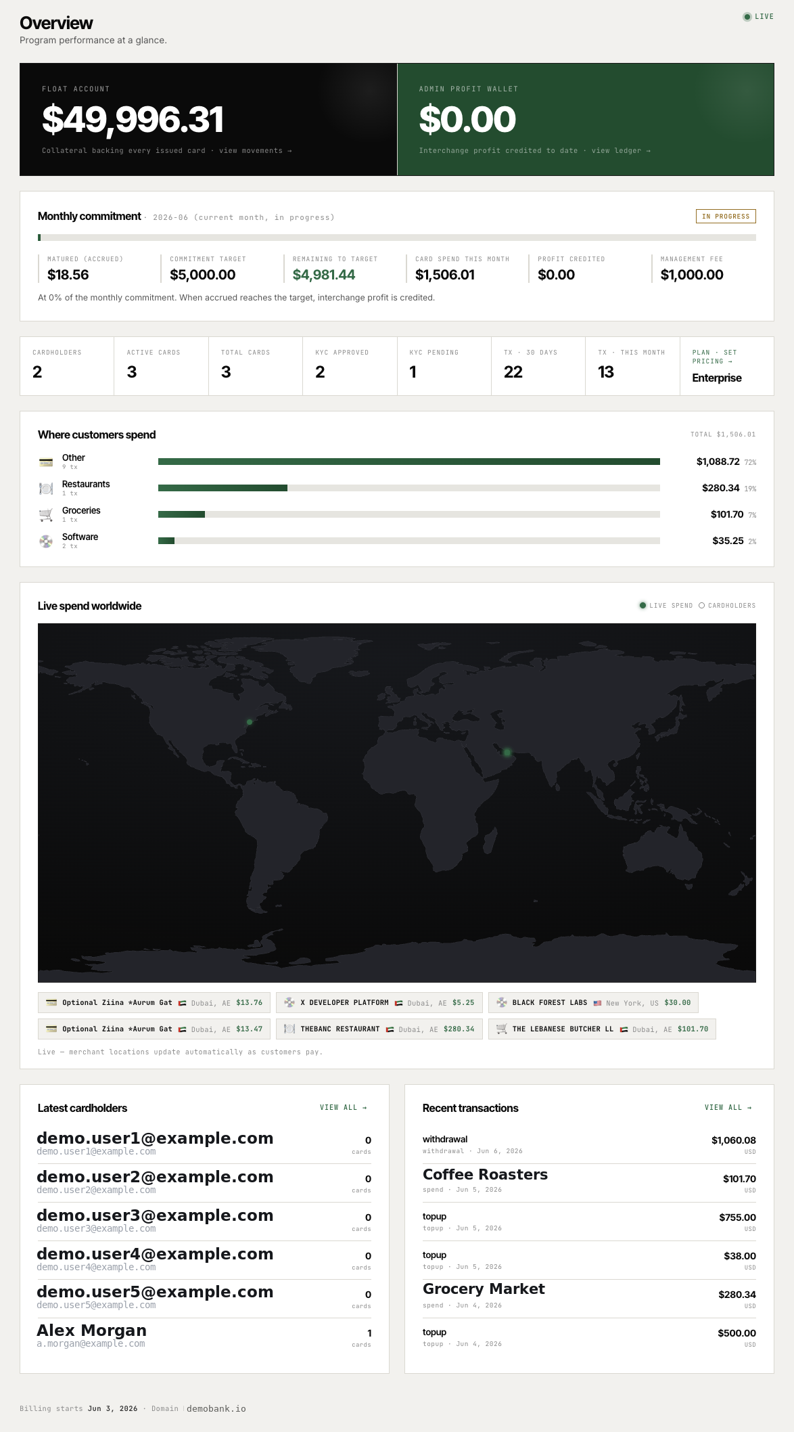This screenshot has width=794, height=1432.
Task: Click UAE flag on X DEVELOPER PLATFORM chip
Action: pyautogui.click(x=399, y=1003)
